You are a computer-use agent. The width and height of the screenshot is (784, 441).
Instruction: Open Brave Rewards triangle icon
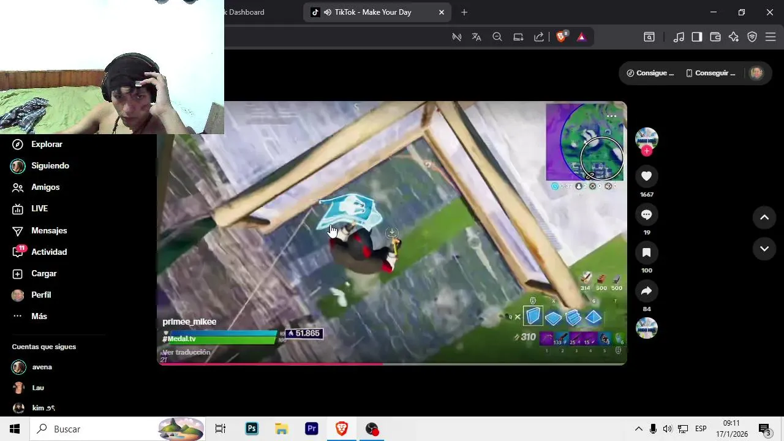581,37
